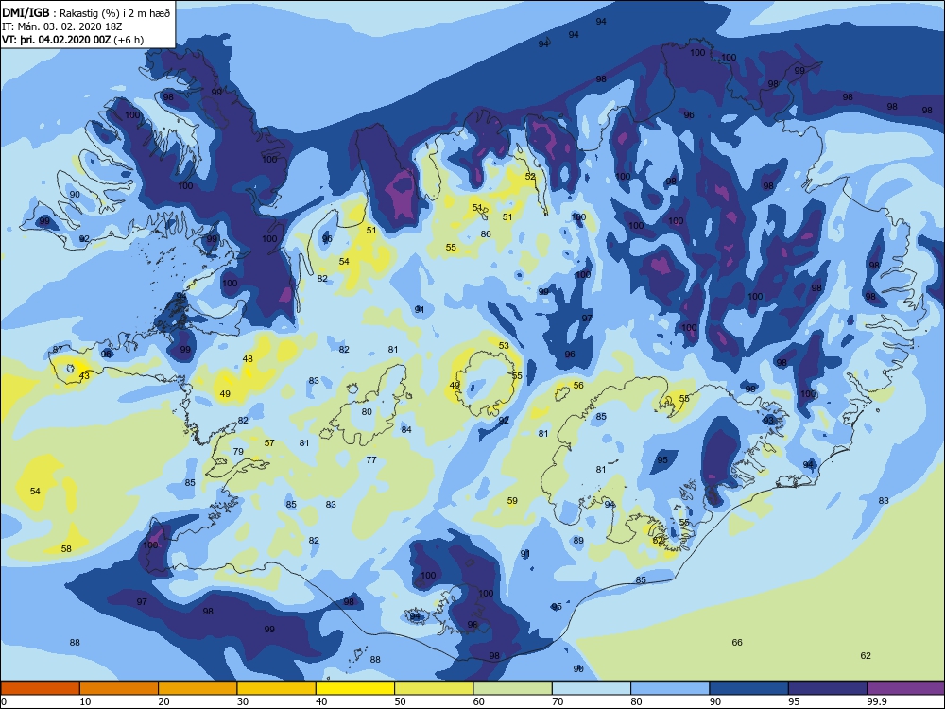
Task: Select the map value '87'
Action: [58, 350]
